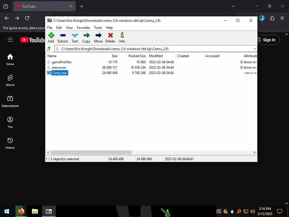289x217 pixels.
Task: Click the browser forward arrow
Action: [17, 18]
